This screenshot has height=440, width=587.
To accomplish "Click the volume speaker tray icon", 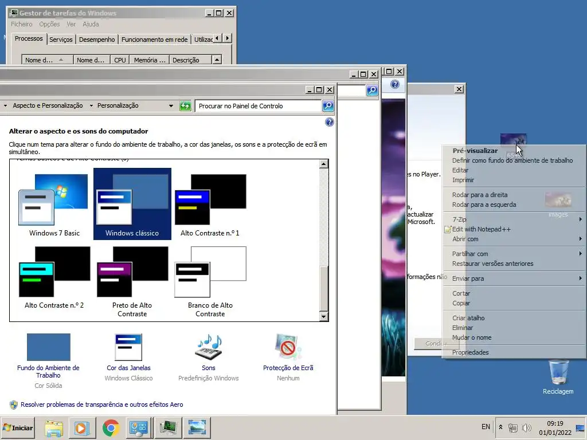I will point(526,427).
